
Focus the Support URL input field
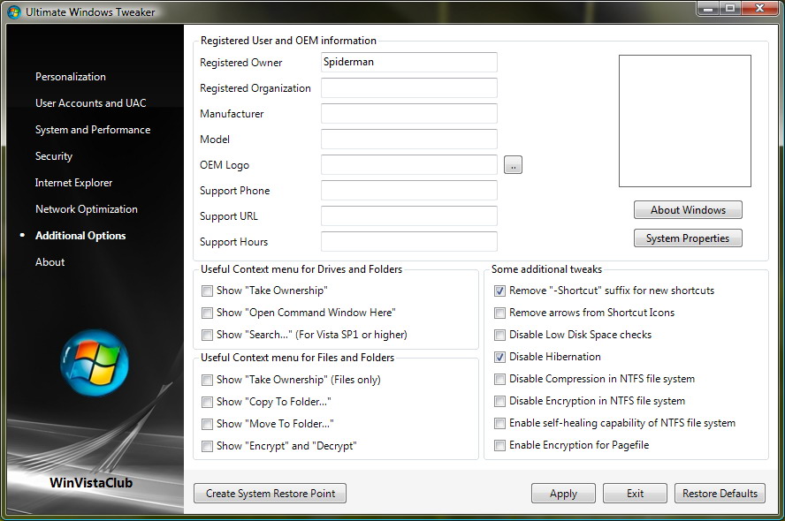(408, 216)
